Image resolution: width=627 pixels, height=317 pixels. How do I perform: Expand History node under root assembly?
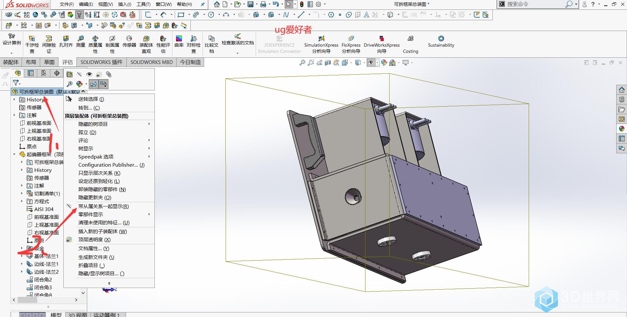(14, 99)
